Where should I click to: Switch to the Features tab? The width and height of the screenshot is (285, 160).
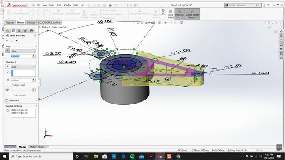(x=10, y=23)
